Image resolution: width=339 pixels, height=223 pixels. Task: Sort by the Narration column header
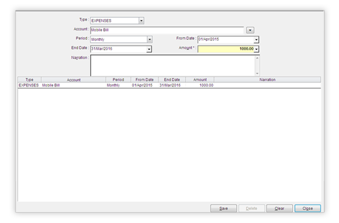[267, 80]
